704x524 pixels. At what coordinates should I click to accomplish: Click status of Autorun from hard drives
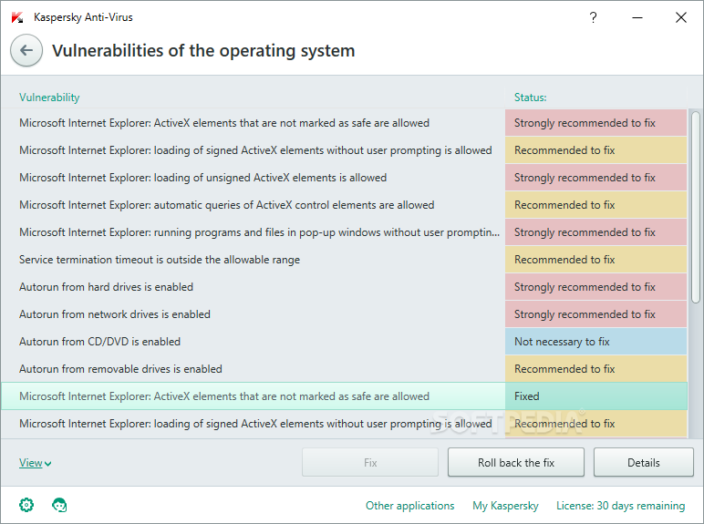tap(596, 287)
